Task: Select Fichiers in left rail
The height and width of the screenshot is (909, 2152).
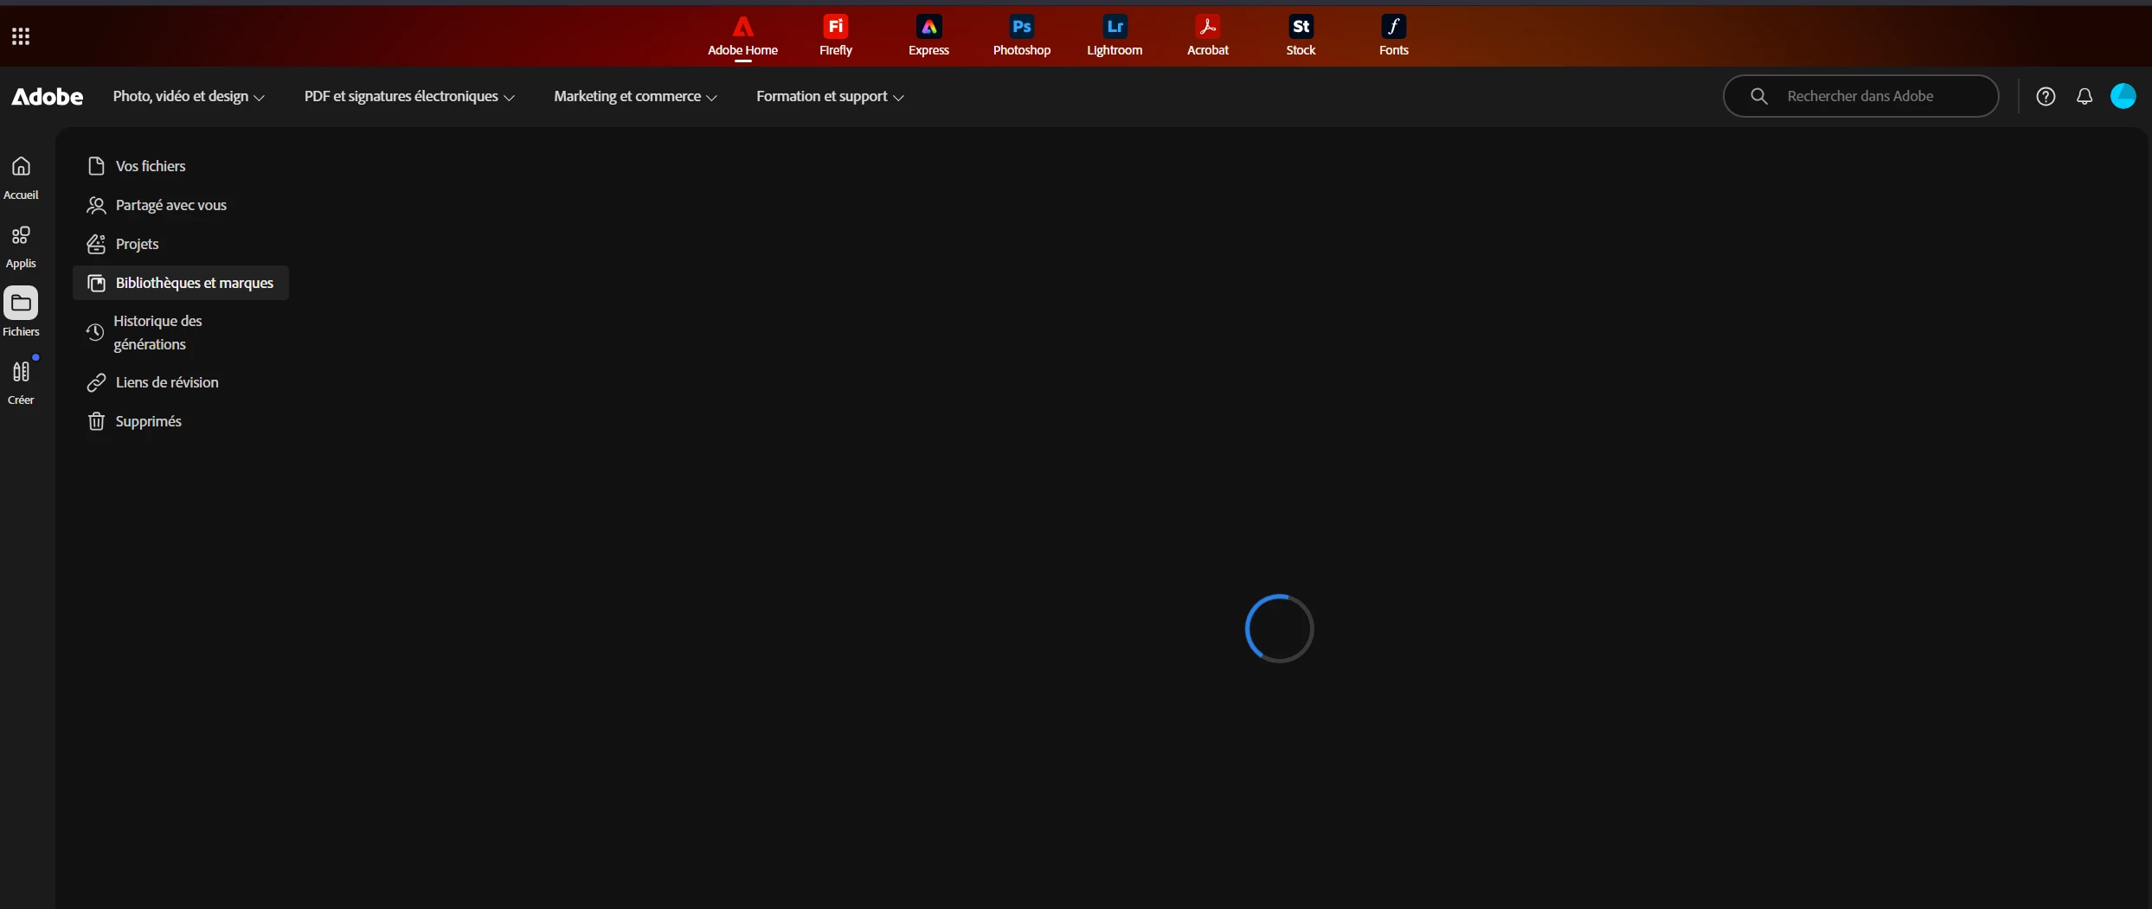Action: pyautogui.click(x=21, y=312)
